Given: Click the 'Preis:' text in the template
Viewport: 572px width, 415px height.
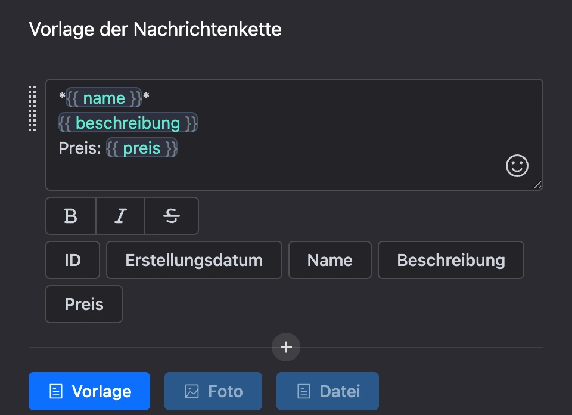Looking at the screenshot, I should [x=80, y=148].
